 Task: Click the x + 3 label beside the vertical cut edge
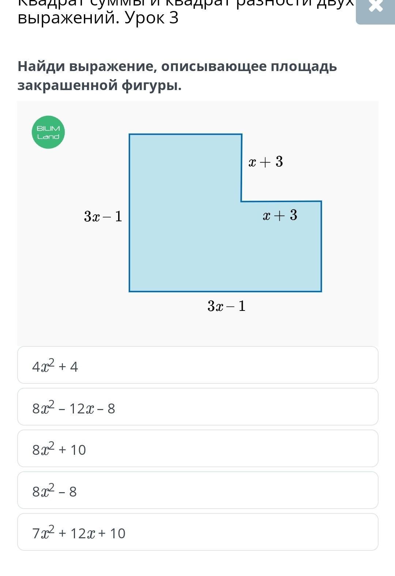(266, 161)
